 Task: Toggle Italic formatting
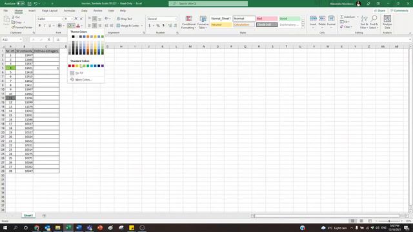click(45, 26)
